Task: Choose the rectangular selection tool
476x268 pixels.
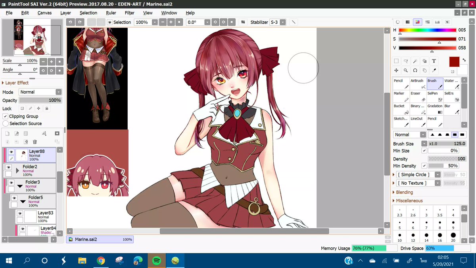Action: coord(396,61)
